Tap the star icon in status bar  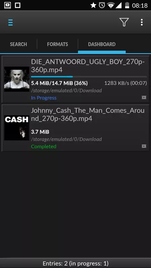[93, 5]
